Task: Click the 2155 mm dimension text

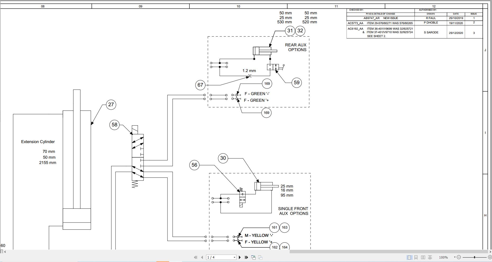Action: click(x=48, y=163)
